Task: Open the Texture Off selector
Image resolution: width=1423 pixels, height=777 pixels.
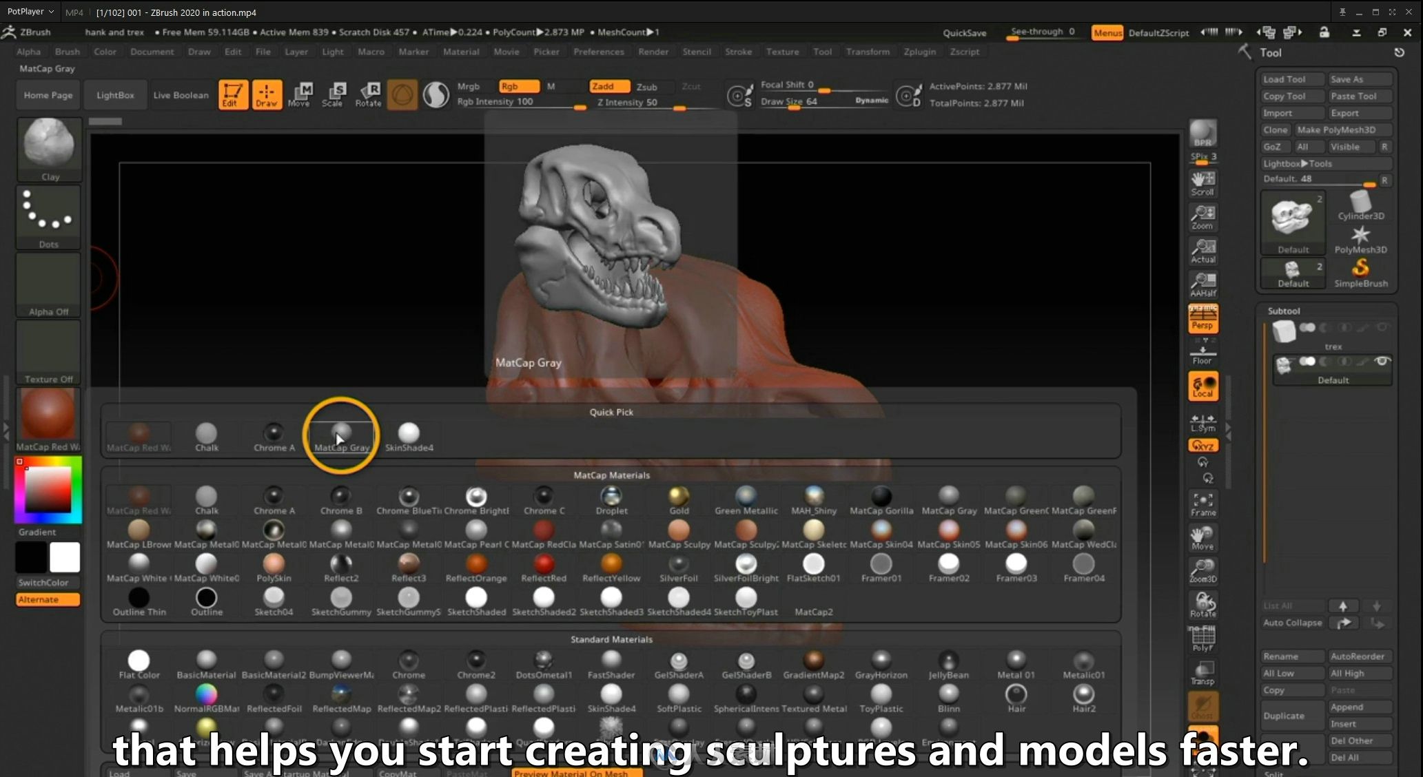Action: [49, 351]
